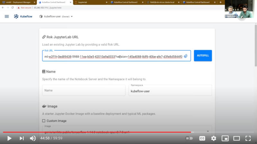Image resolution: width=257 pixels, height=144 pixels.
Task: Switch to theater mode
Action: [x=236, y=138]
